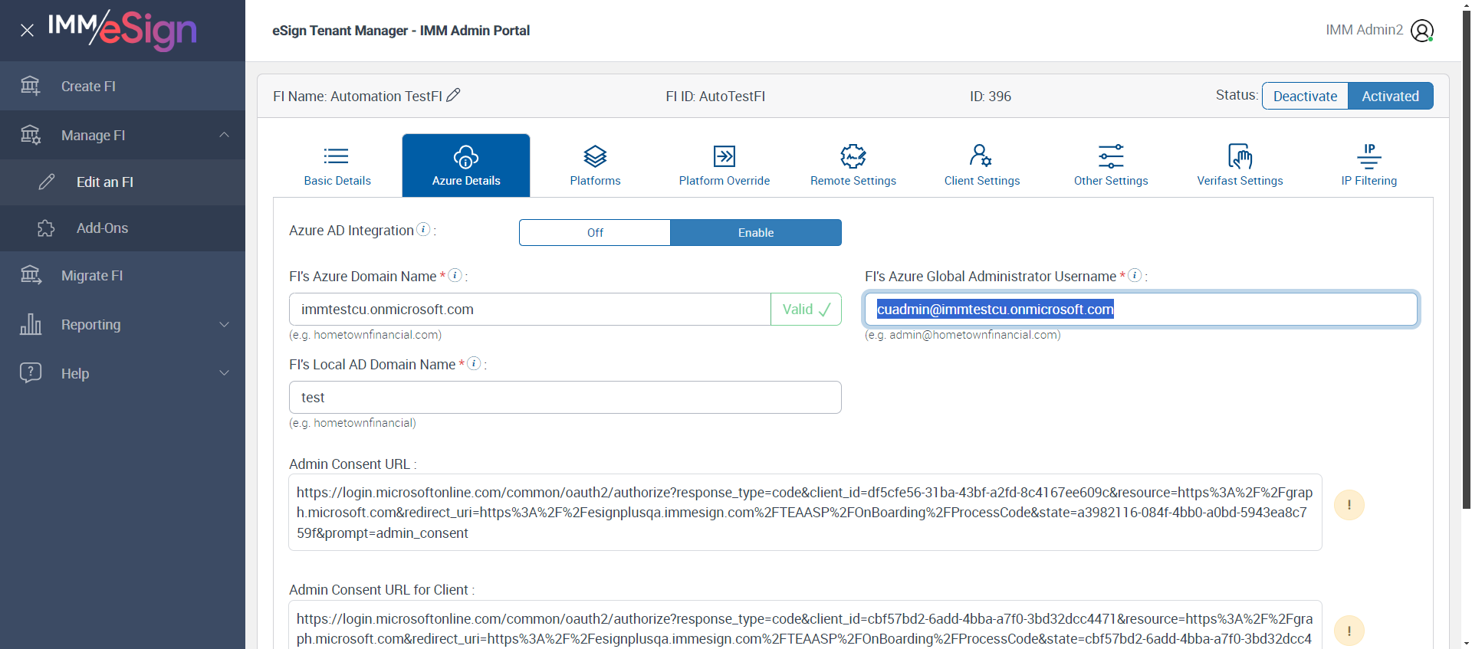This screenshot has height=649, width=1472.
Task: Show info for FI's Azure Domain Name
Action: [455, 275]
